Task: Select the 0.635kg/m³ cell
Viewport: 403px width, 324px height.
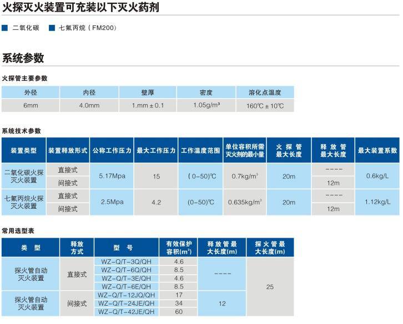Action: 245,202
